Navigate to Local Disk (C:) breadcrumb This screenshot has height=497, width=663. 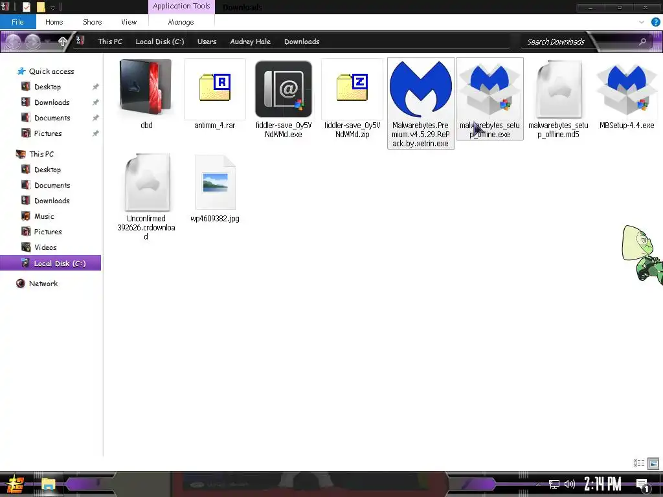(x=159, y=41)
